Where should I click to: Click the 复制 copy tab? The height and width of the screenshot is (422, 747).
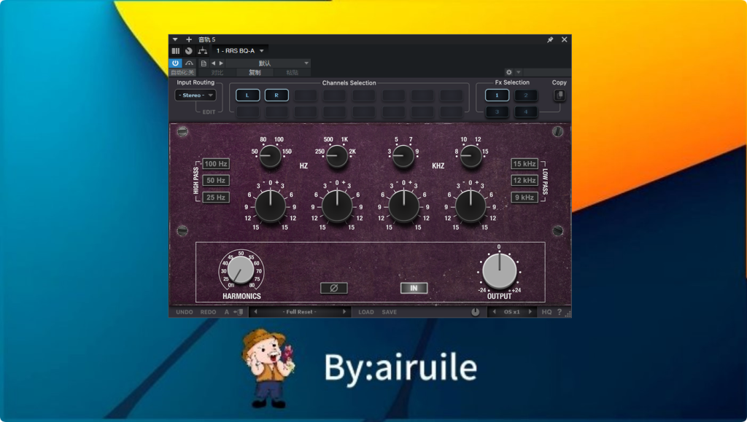click(x=255, y=72)
